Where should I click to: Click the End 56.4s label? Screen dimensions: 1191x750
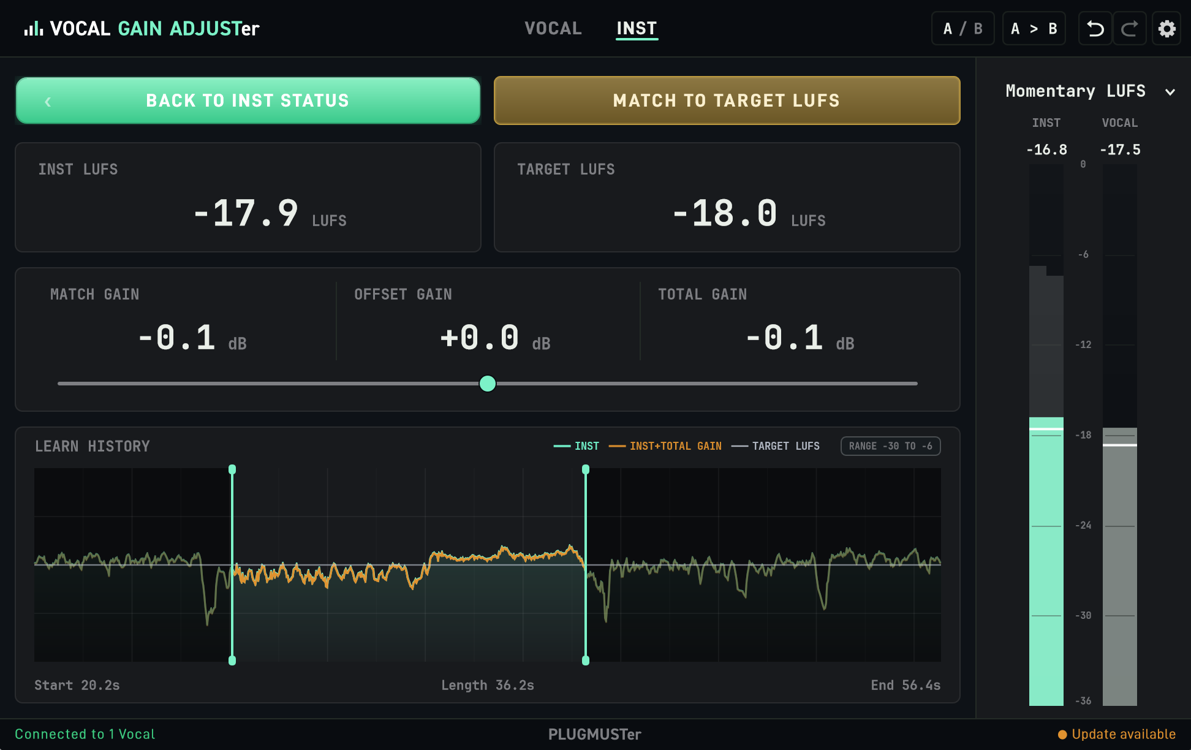[x=906, y=685]
